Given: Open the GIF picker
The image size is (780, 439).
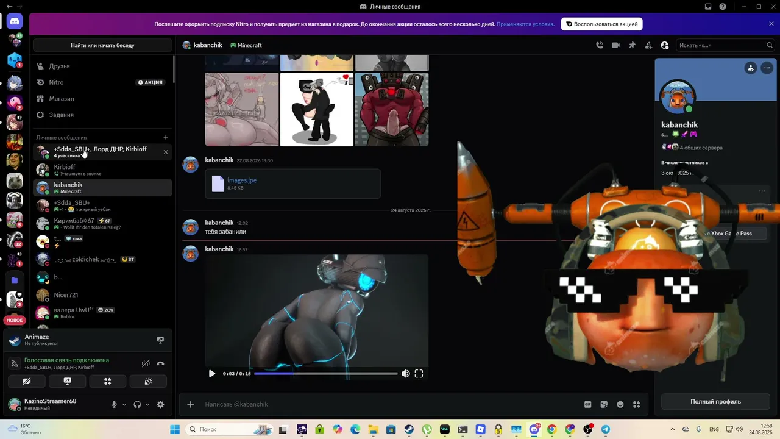Looking at the screenshot, I should click(588, 404).
